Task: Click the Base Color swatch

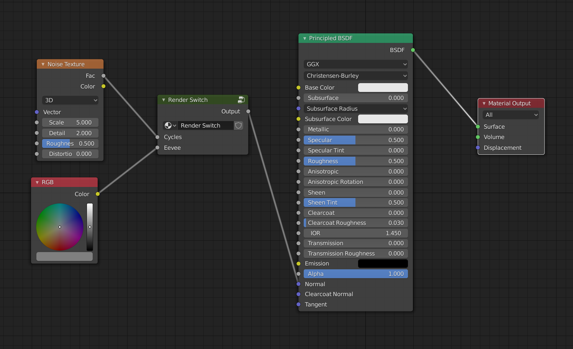Action: click(383, 88)
